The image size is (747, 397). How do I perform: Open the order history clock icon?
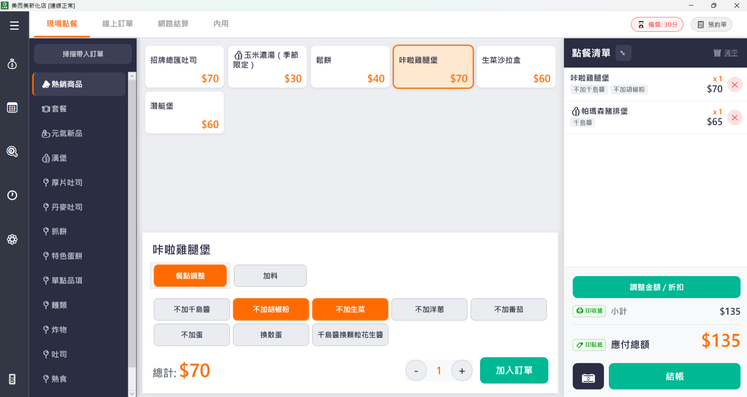pos(12,195)
